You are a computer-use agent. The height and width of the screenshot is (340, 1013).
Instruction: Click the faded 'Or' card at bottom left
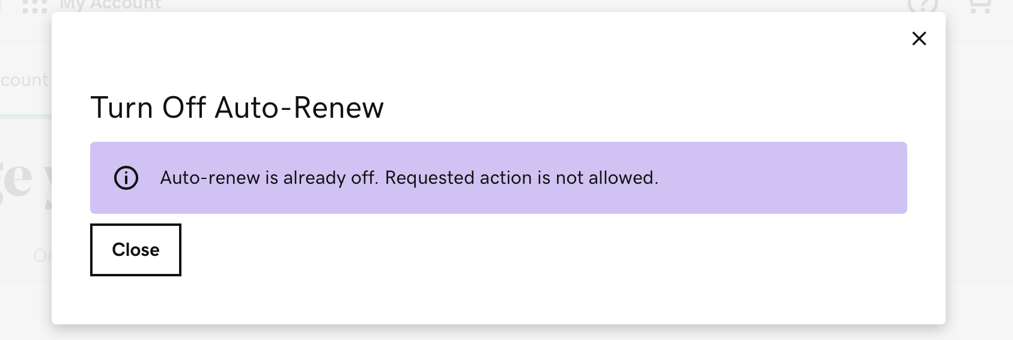tap(41, 257)
